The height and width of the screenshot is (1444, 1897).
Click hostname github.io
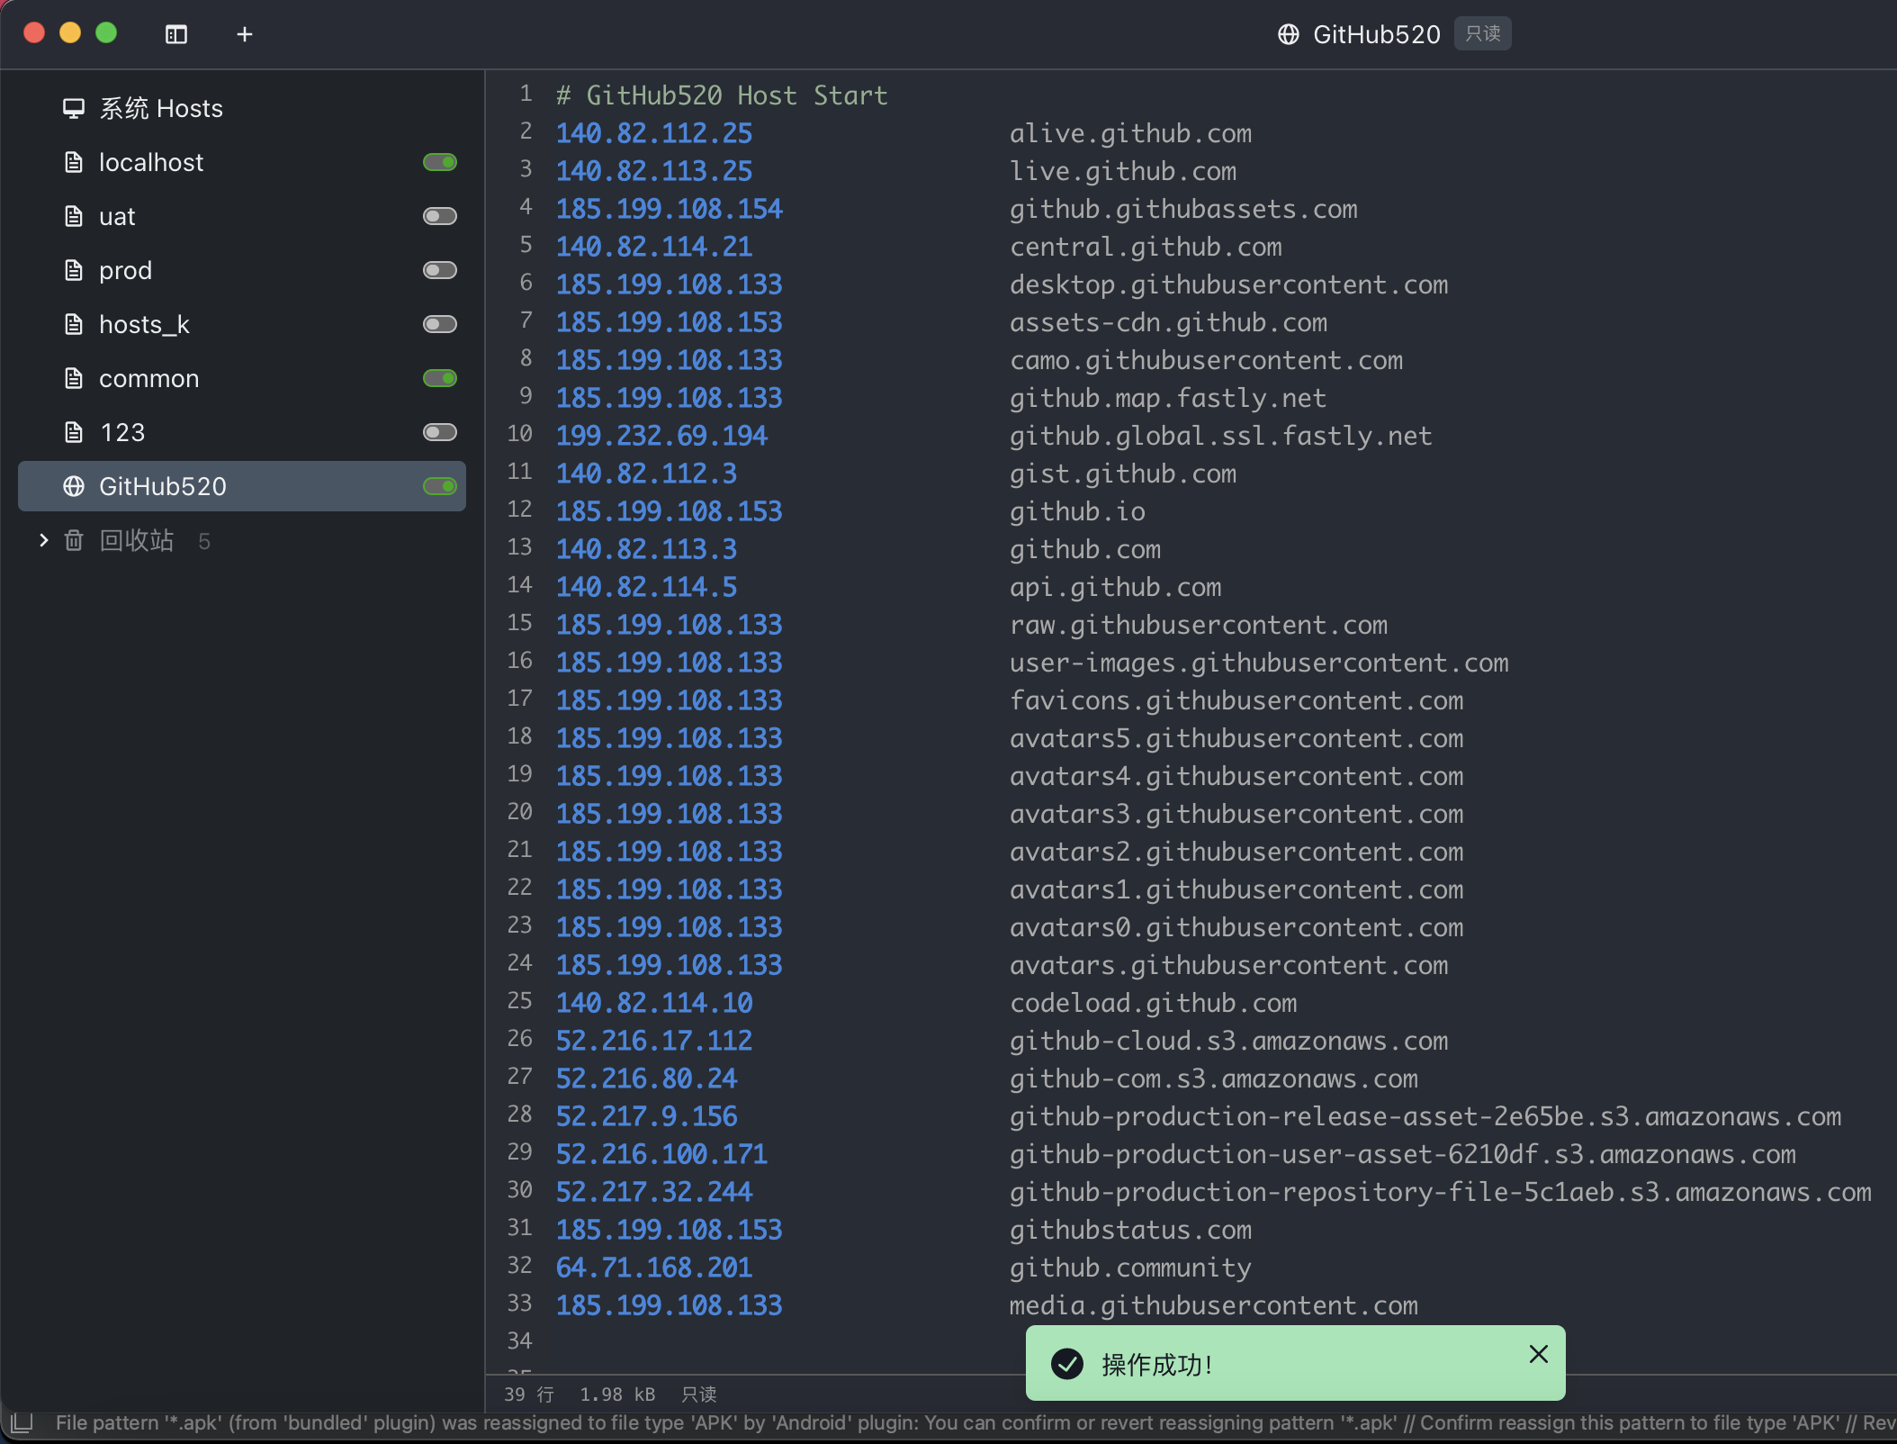[1077, 511]
